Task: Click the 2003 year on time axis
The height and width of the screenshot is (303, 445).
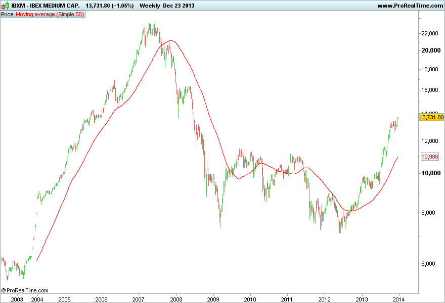Action: coord(17,299)
